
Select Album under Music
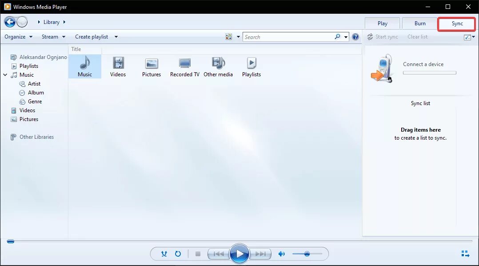click(32, 92)
